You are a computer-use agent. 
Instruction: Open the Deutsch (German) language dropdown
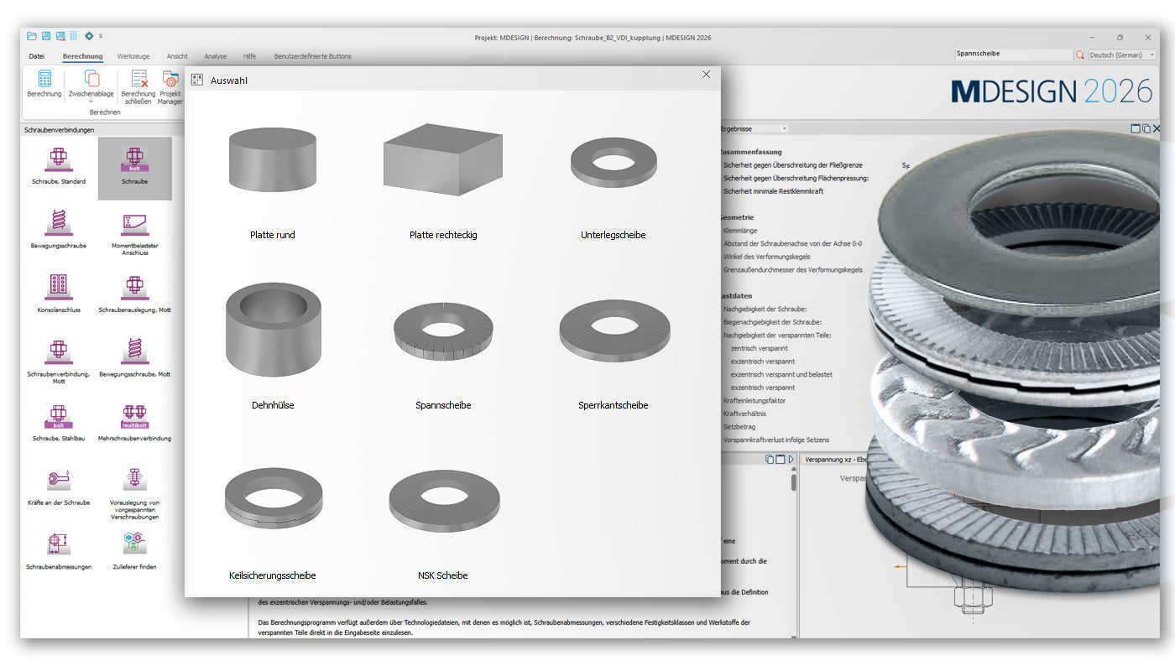1122,55
